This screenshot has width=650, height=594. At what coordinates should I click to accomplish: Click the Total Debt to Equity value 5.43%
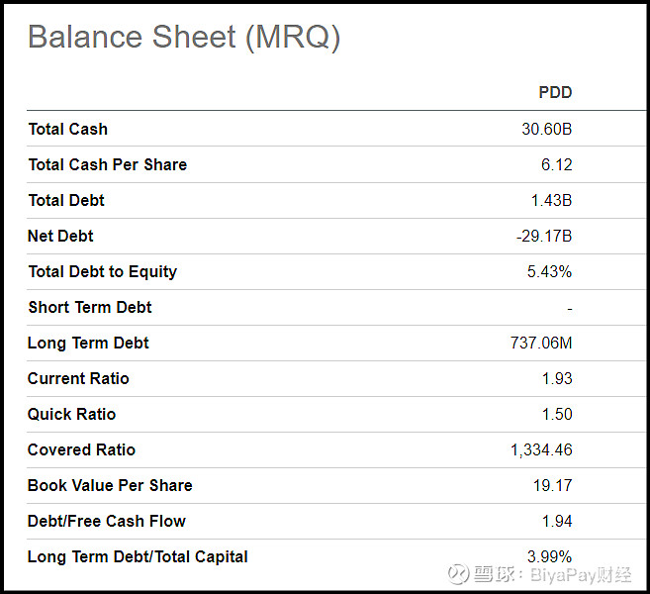[549, 271]
